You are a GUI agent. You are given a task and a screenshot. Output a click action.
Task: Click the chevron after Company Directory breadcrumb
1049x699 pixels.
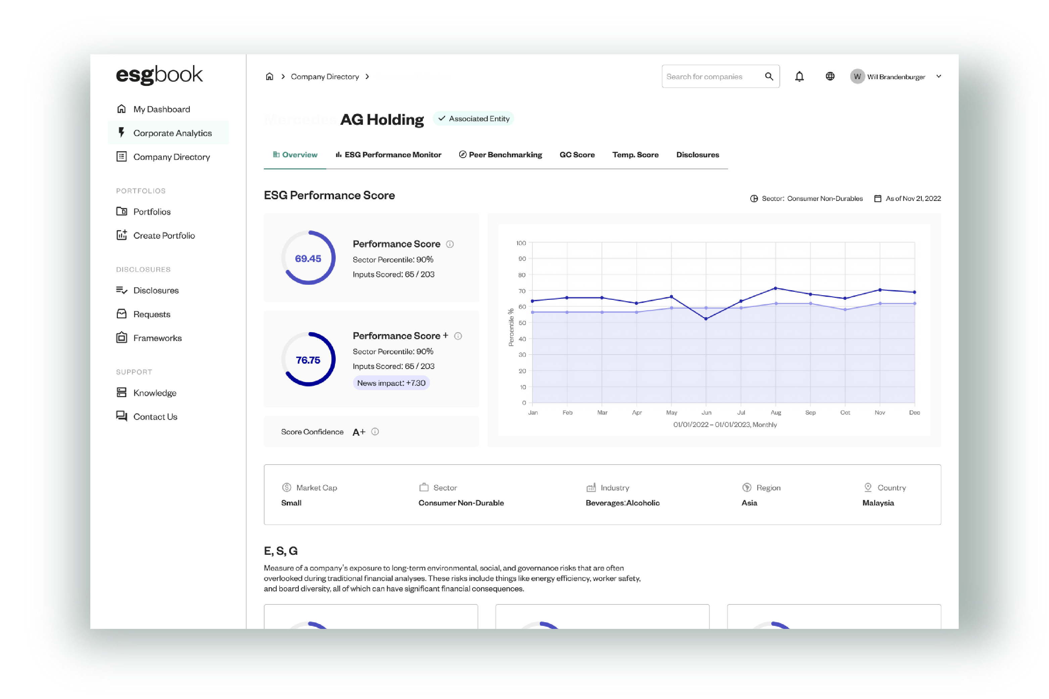click(367, 77)
